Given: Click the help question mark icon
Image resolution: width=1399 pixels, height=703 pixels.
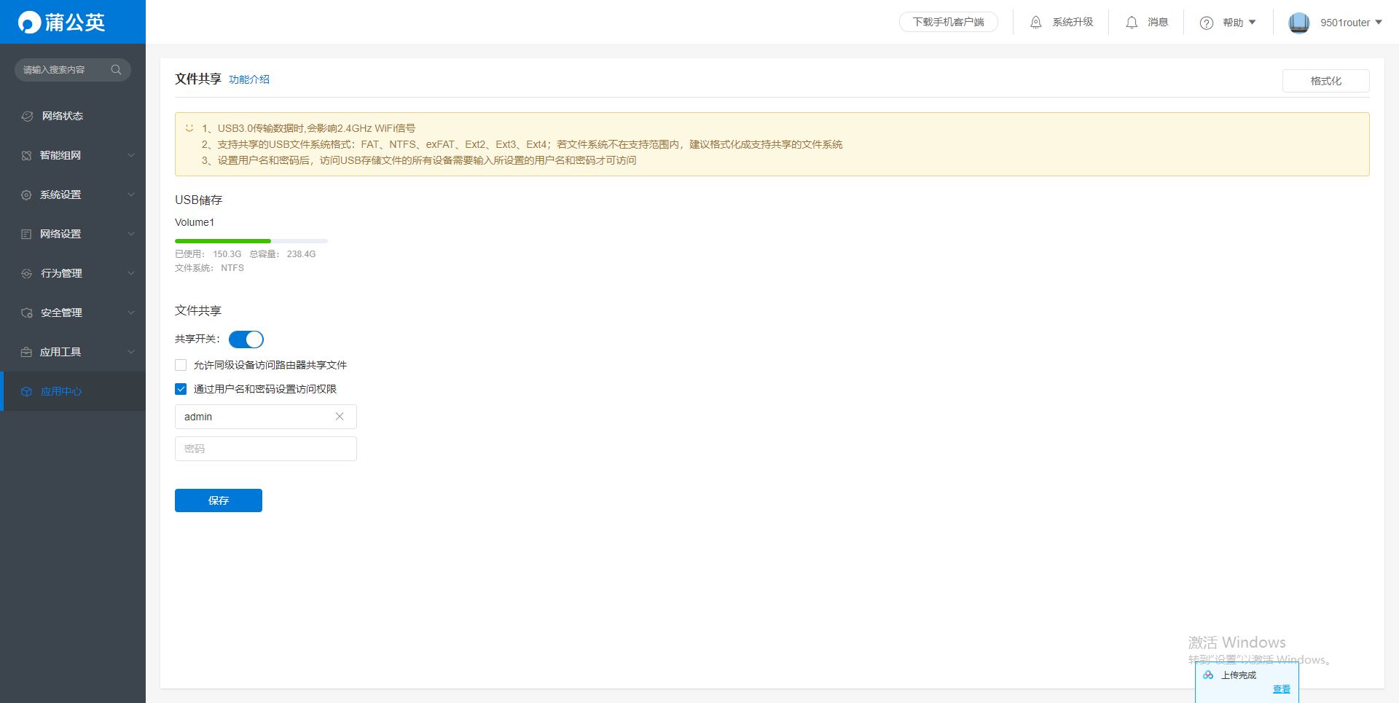Looking at the screenshot, I should (x=1207, y=23).
